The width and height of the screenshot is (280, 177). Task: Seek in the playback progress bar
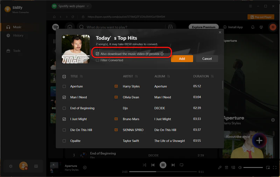tap(163, 172)
